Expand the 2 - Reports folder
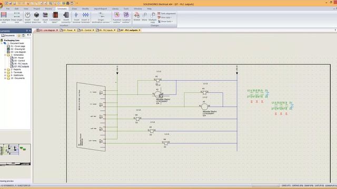The width and height of the screenshot is (337, 189). click(5, 69)
